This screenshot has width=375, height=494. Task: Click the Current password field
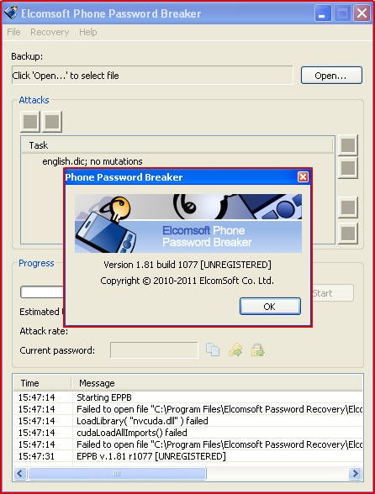[154, 350]
